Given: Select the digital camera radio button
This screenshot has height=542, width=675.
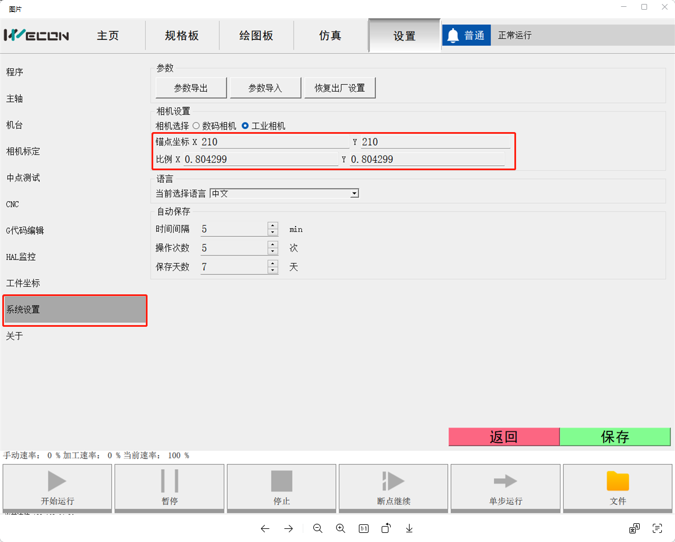Looking at the screenshot, I should coord(196,126).
